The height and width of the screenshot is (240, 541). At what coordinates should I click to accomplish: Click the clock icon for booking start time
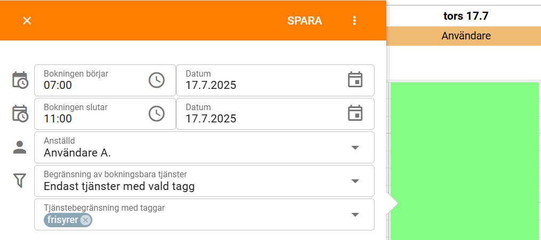(x=157, y=80)
